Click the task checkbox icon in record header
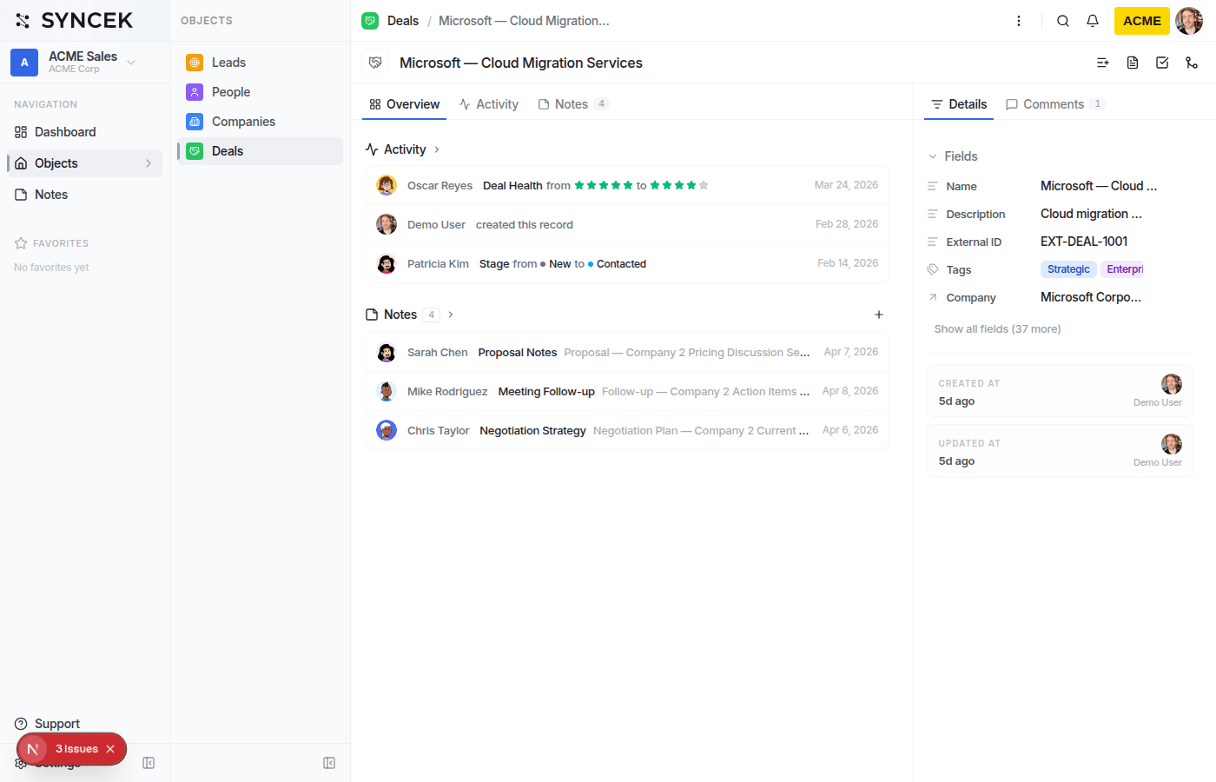The height and width of the screenshot is (782, 1216). [1162, 63]
